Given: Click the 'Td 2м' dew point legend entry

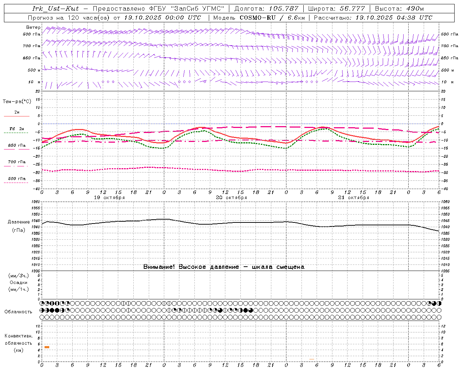Looking at the screenshot, I should pos(17,129).
